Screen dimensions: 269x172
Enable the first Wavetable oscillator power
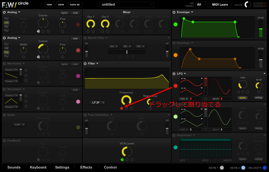point(4,64)
